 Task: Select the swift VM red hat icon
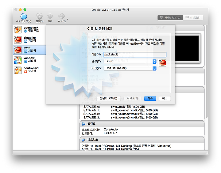point(18,50)
